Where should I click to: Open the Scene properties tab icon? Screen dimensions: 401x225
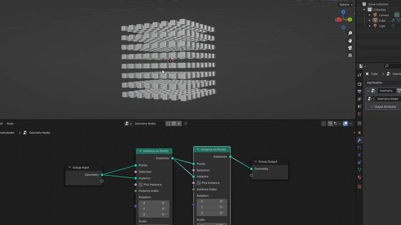tap(359, 106)
